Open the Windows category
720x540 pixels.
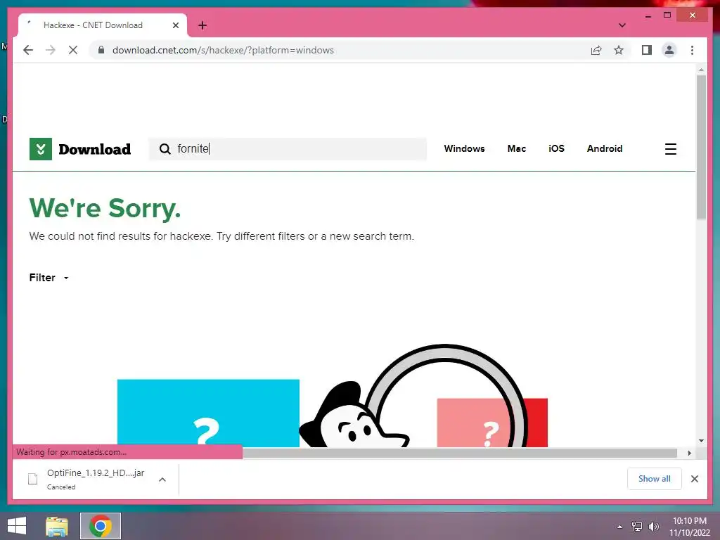[464, 148]
